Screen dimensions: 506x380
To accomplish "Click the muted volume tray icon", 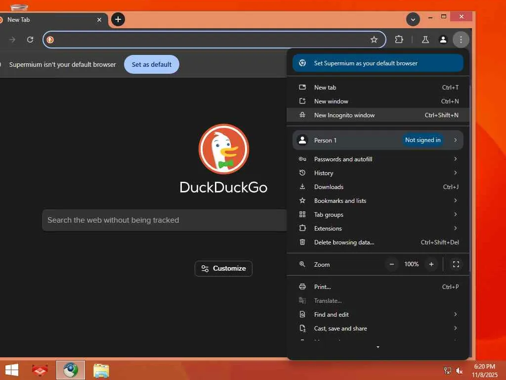I will click(459, 370).
